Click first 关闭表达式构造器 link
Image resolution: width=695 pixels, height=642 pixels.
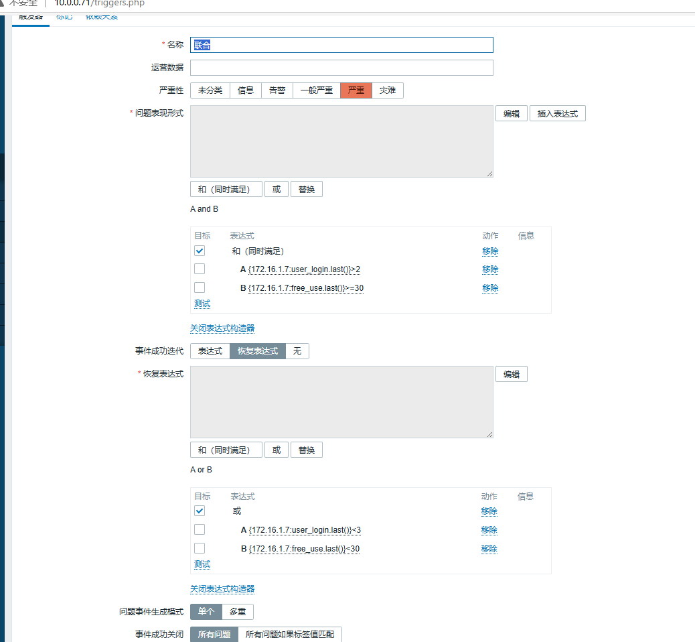coord(222,328)
